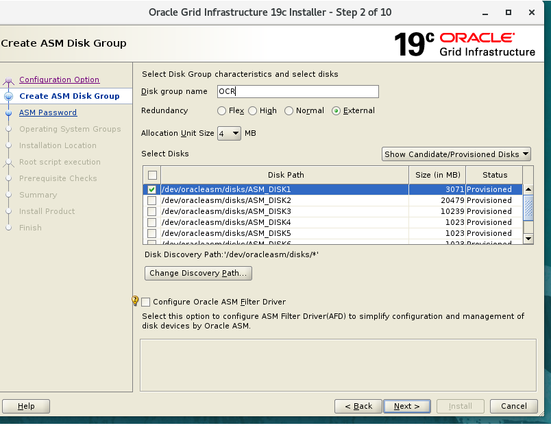Check the ASM_DISK3 checkbox

click(x=151, y=211)
